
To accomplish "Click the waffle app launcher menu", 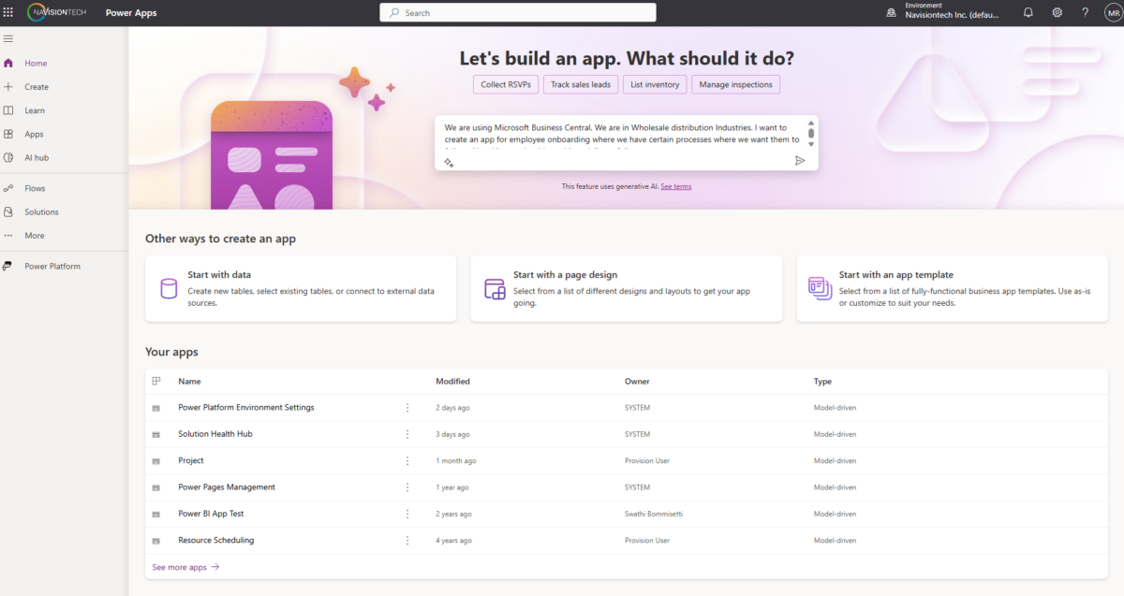I will pyautogui.click(x=9, y=12).
